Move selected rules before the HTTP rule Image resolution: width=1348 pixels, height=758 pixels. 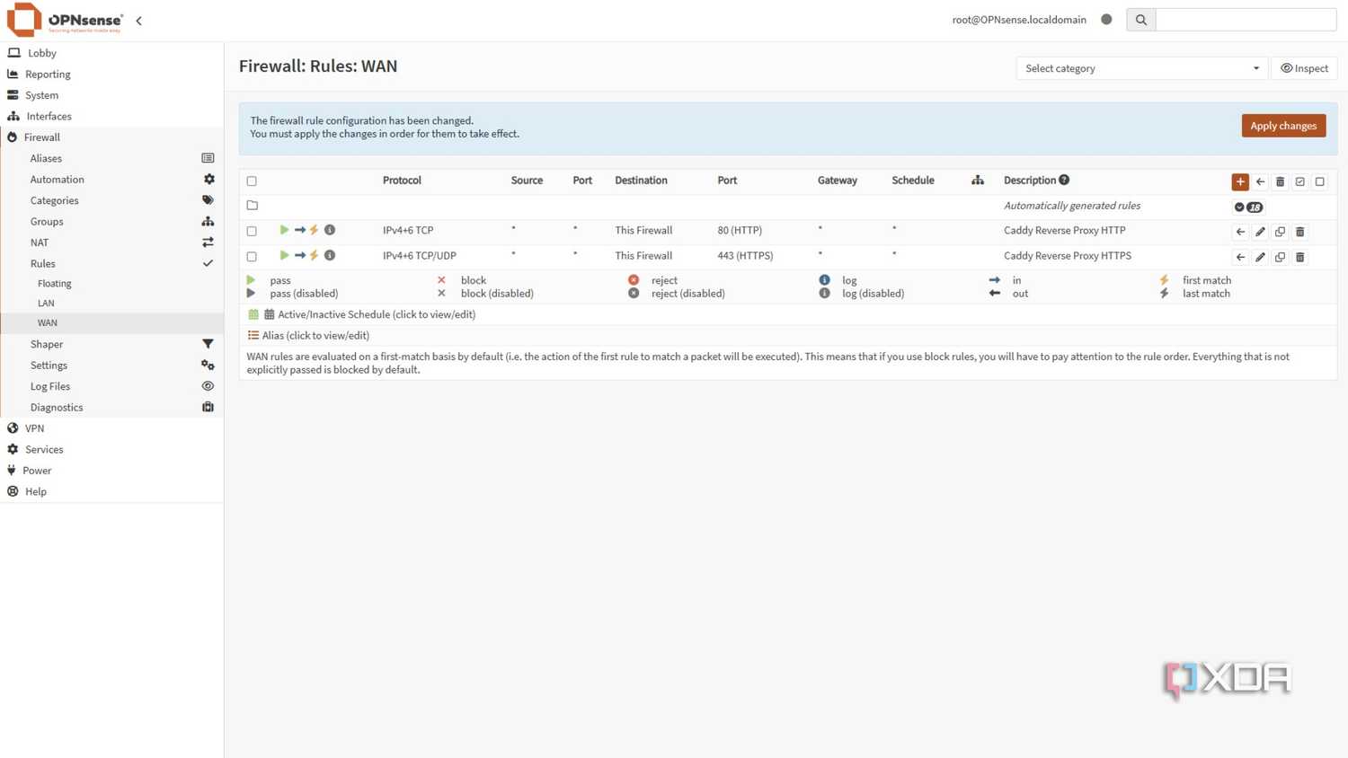tap(1240, 232)
